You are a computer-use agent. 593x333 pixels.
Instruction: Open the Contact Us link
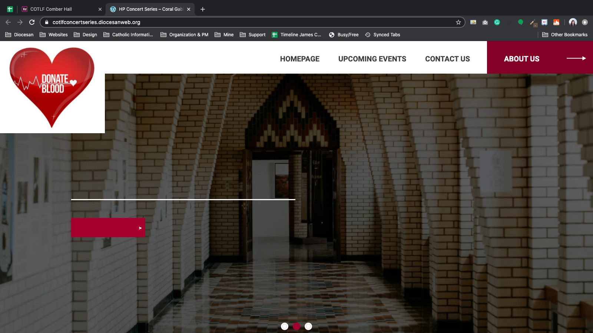[447, 59]
